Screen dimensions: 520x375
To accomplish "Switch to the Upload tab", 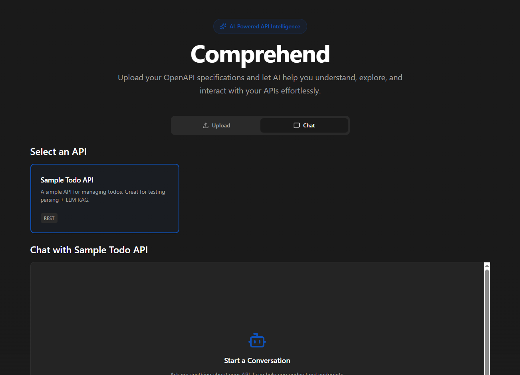I will point(216,125).
